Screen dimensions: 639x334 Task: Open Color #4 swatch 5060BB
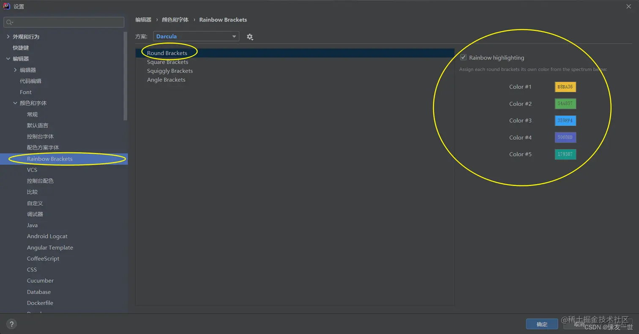[x=565, y=138]
